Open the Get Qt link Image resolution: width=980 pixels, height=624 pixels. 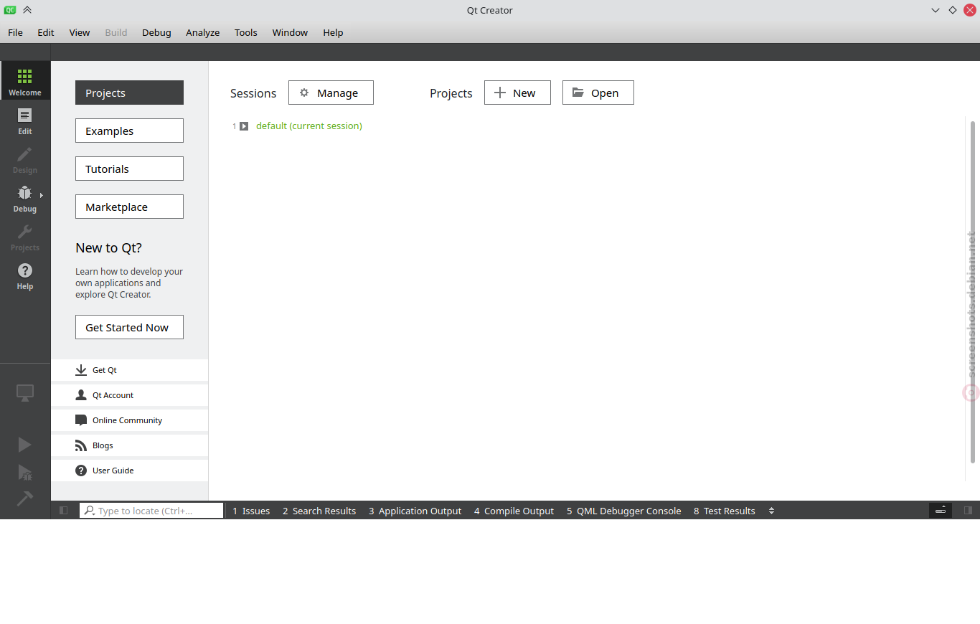pyautogui.click(x=129, y=370)
